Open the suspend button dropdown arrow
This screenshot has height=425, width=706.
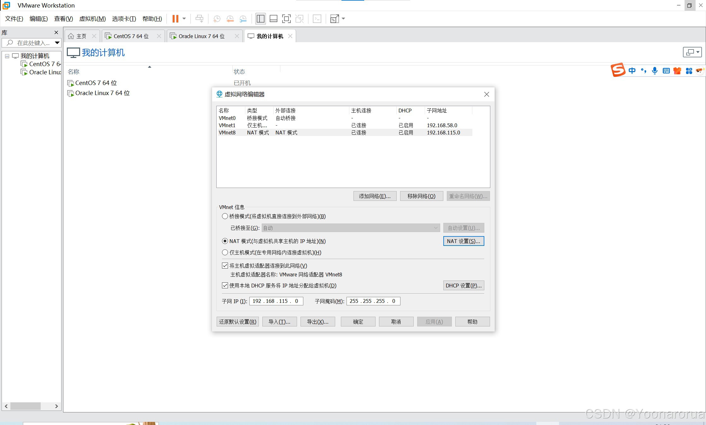(x=184, y=19)
